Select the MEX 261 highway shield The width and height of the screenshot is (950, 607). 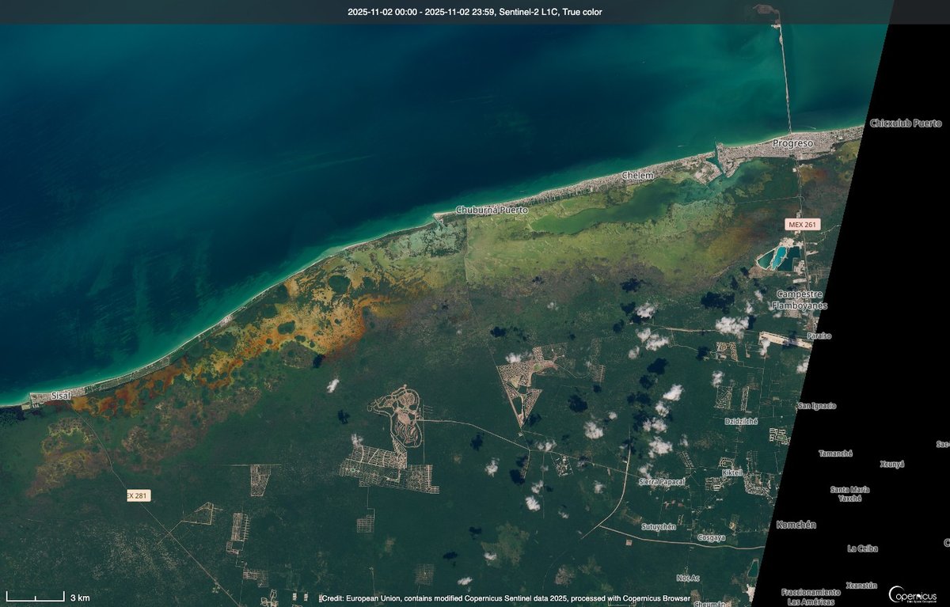click(802, 225)
